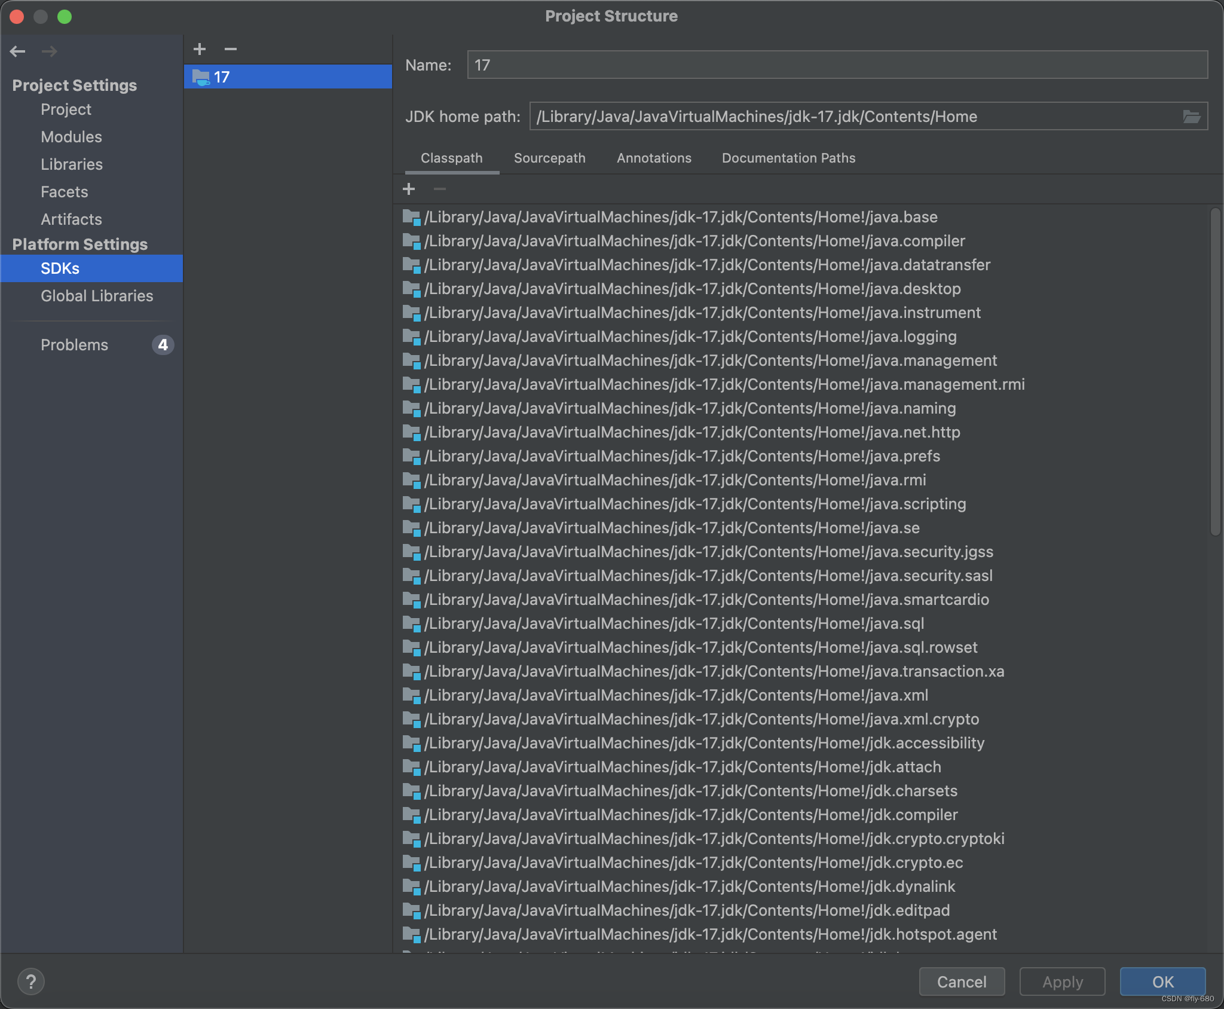Select the jdk.crypto.ec classpath path
This screenshot has width=1224, height=1009.
coord(693,863)
